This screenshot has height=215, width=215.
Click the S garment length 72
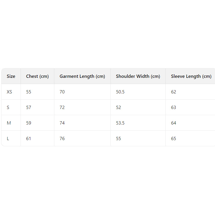click(x=62, y=107)
